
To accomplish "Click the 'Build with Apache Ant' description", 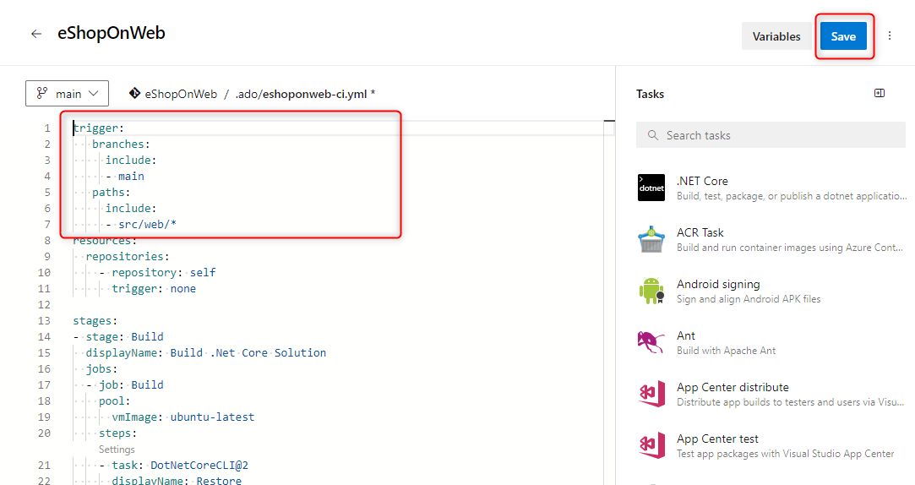I will [x=726, y=350].
